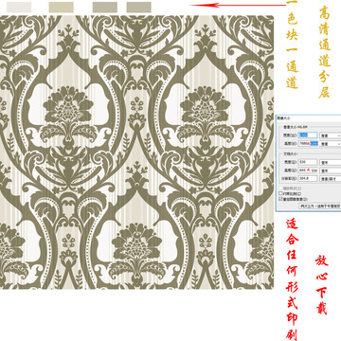Click the resolution input field
Screen dimensions: 341x341
click(308, 178)
